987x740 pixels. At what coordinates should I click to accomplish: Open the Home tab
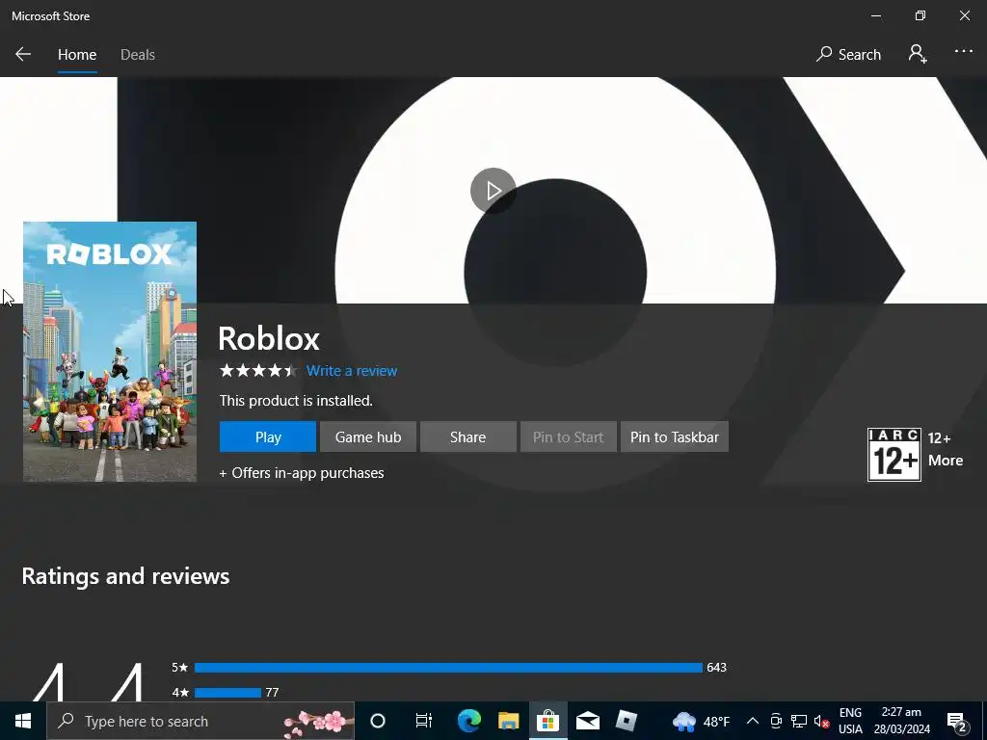[x=77, y=55]
